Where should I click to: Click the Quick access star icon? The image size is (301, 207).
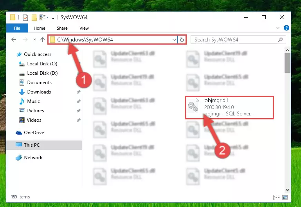[x=19, y=54]
